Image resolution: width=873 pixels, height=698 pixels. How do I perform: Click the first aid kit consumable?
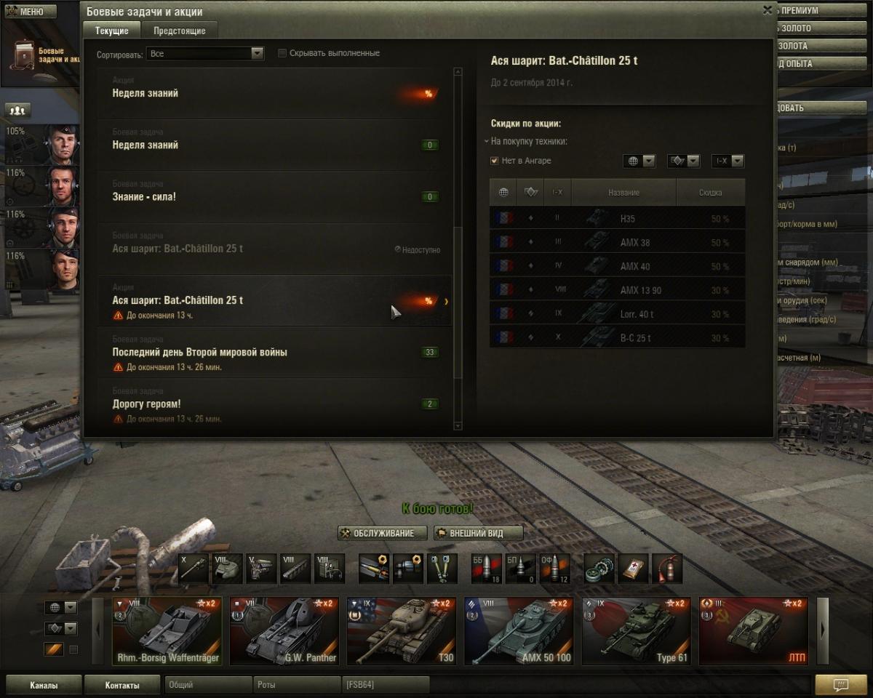tap(634, 568)
